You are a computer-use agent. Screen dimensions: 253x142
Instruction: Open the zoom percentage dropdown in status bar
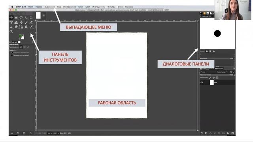[56, 133]
